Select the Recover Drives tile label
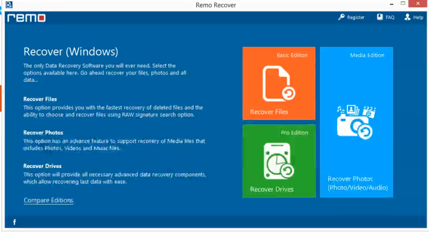 [271, 189]
